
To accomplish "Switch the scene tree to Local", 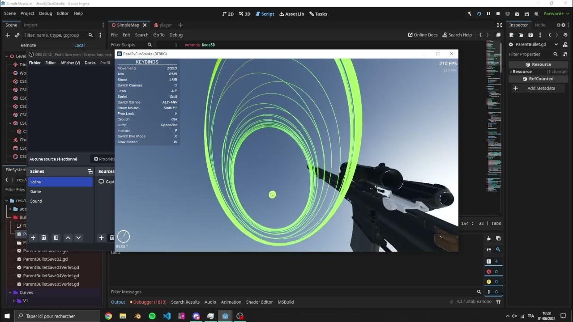I will [79, 45].
